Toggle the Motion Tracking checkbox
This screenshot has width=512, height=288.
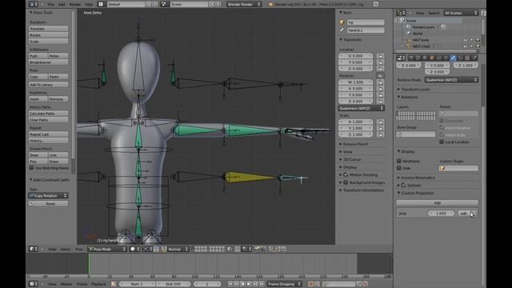tap(346, 174)
